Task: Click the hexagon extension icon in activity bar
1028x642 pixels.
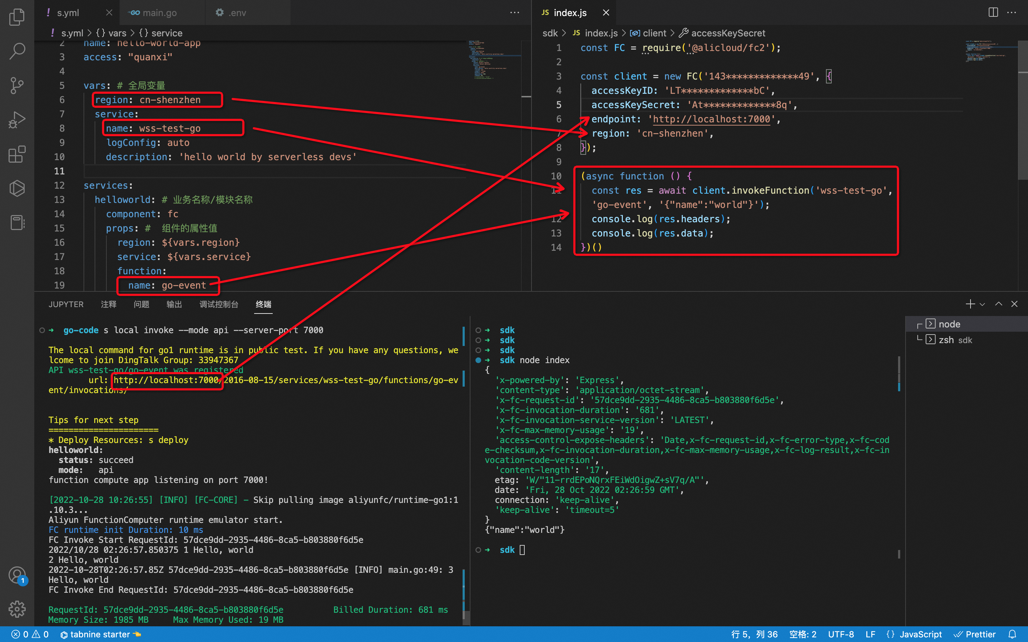Action: (x=17, y=189)
